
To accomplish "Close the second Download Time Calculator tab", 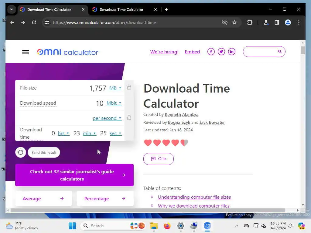I will click(155, 9).
